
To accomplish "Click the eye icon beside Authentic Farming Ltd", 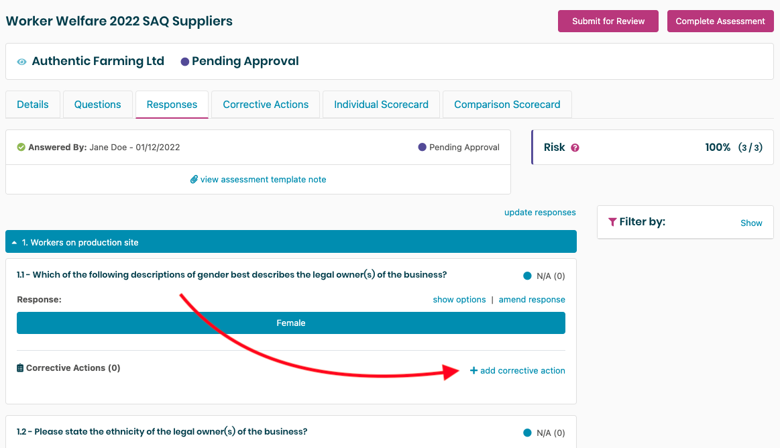I will (x=21, y=62).
